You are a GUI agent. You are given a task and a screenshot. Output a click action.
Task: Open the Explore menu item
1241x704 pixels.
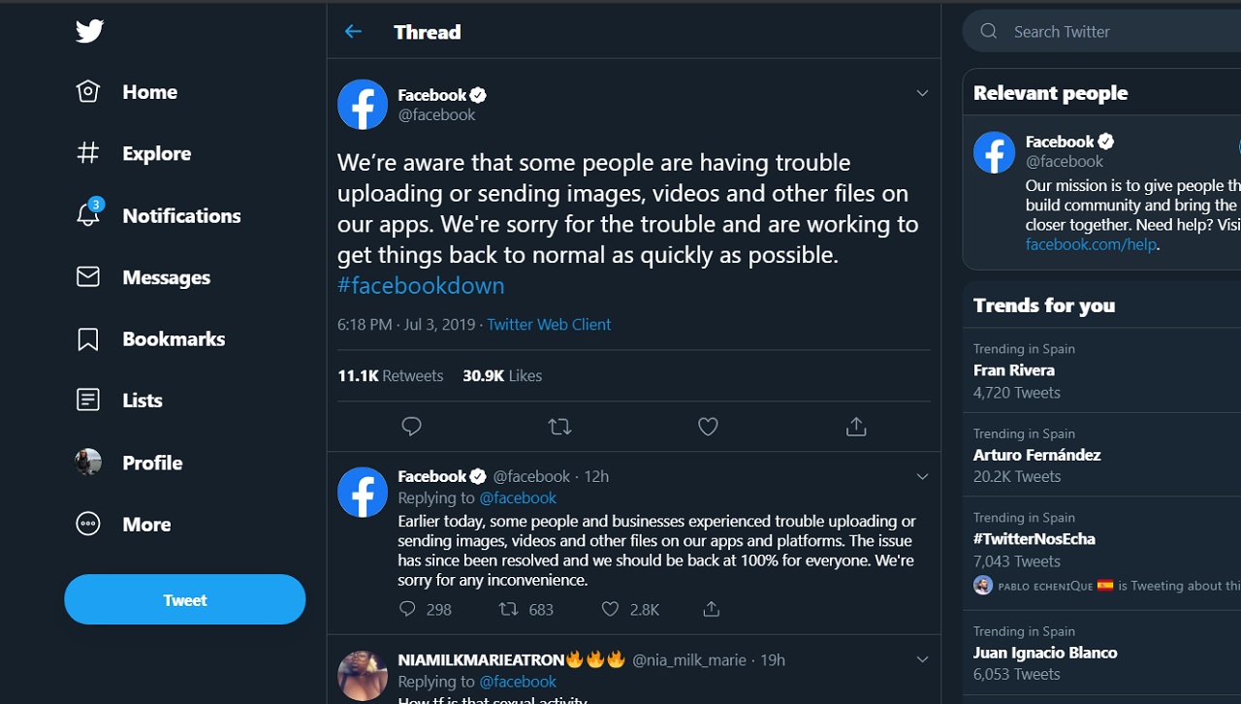[x=155, y=153]
